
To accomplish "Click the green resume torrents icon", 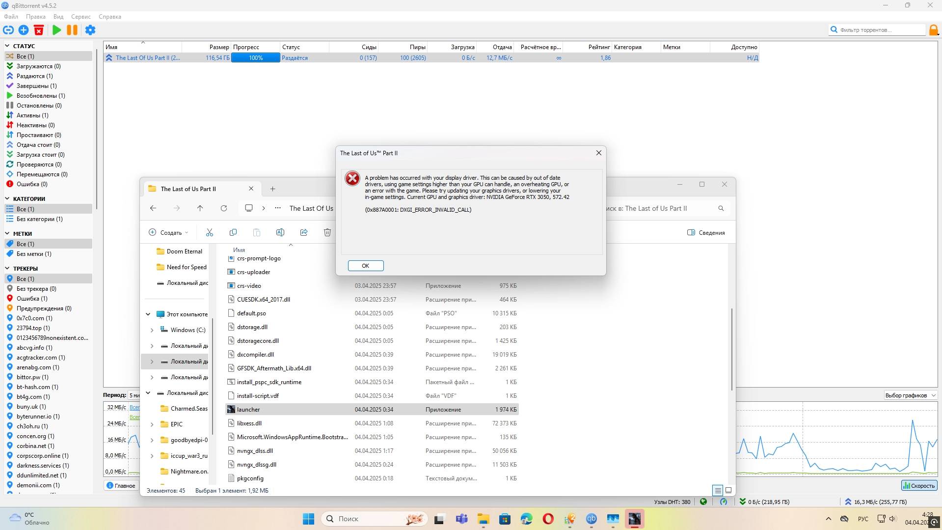I will point(57,30).
